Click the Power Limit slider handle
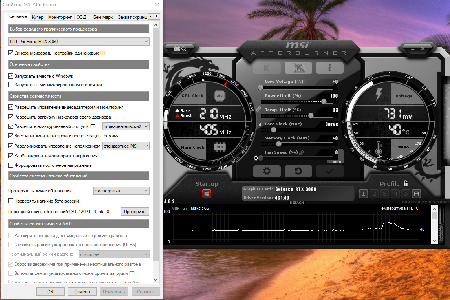The height and width of the screenshot is (300, 450). 324,101
